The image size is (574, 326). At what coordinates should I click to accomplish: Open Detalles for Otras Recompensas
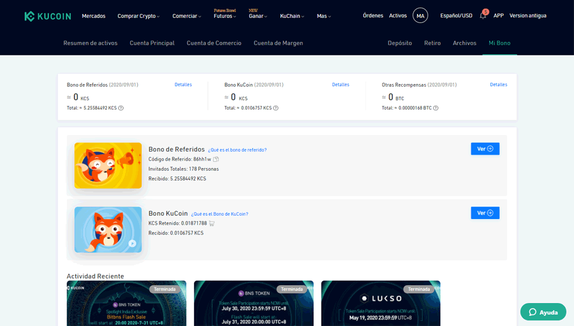tap(499, 85)
